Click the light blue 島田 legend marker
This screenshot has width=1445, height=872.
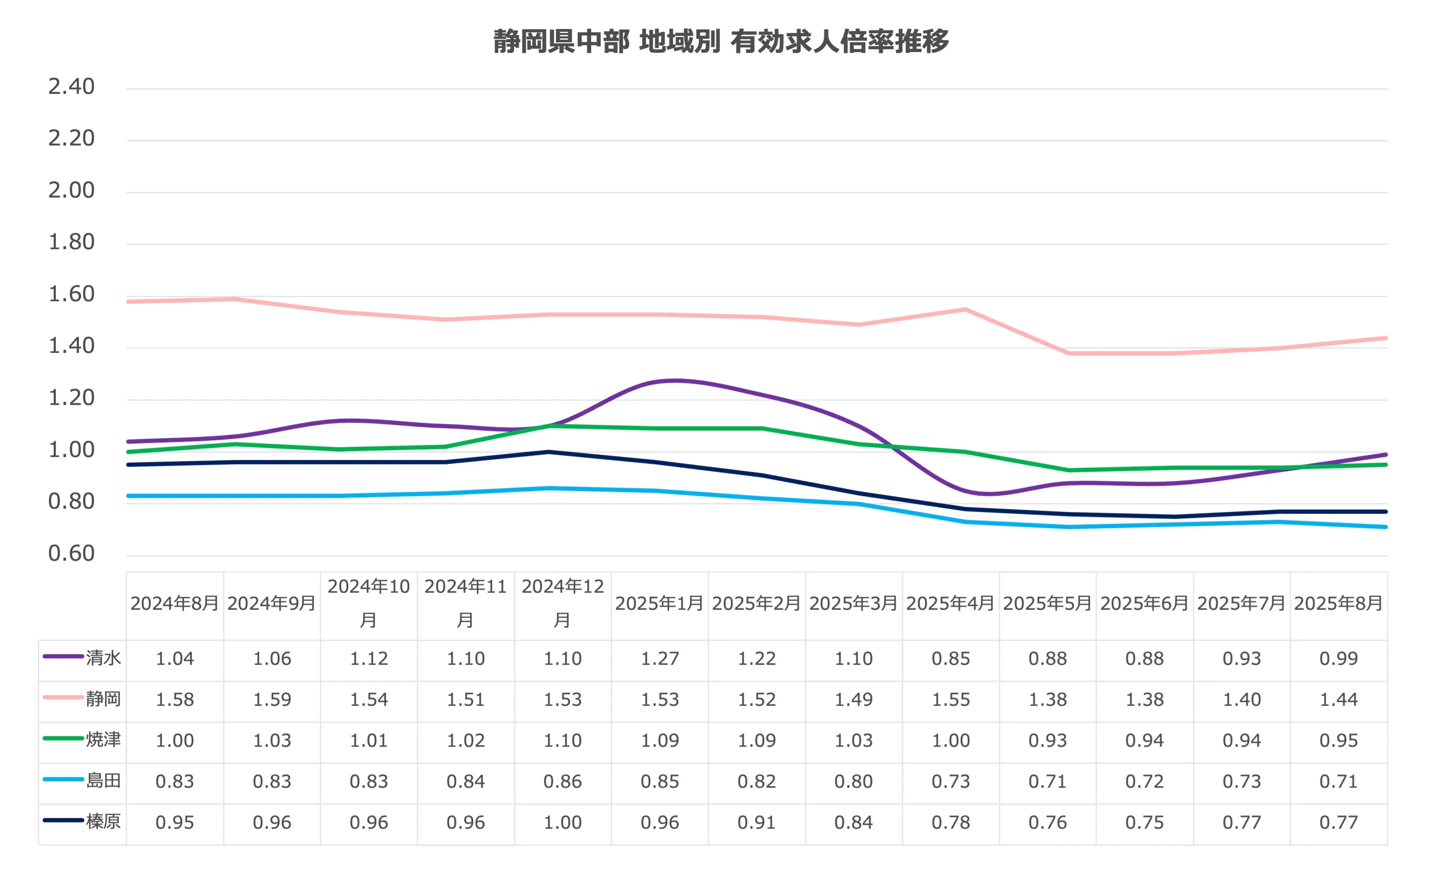(63, 779)
